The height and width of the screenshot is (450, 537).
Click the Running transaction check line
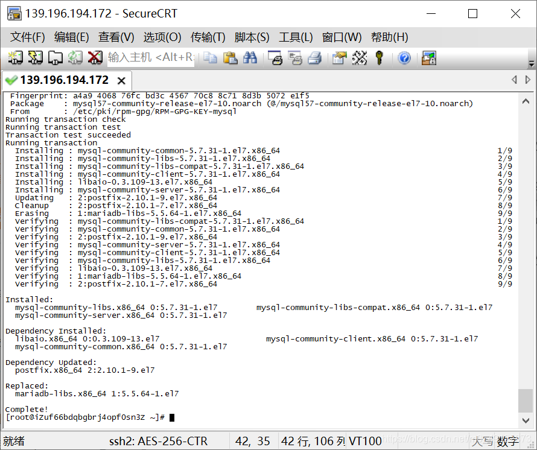click(x=66, y=119)
